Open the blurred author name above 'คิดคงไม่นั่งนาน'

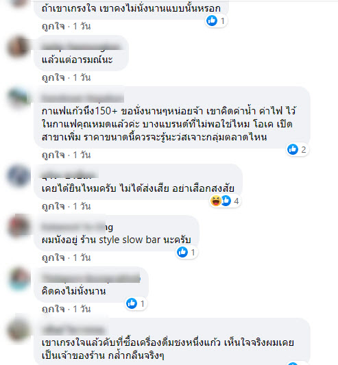point(91,278)
